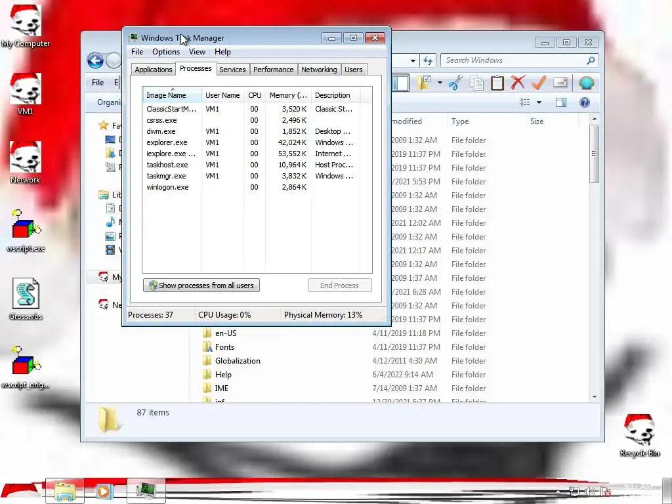Open File Explorer from the taskbar

(65, 491)
